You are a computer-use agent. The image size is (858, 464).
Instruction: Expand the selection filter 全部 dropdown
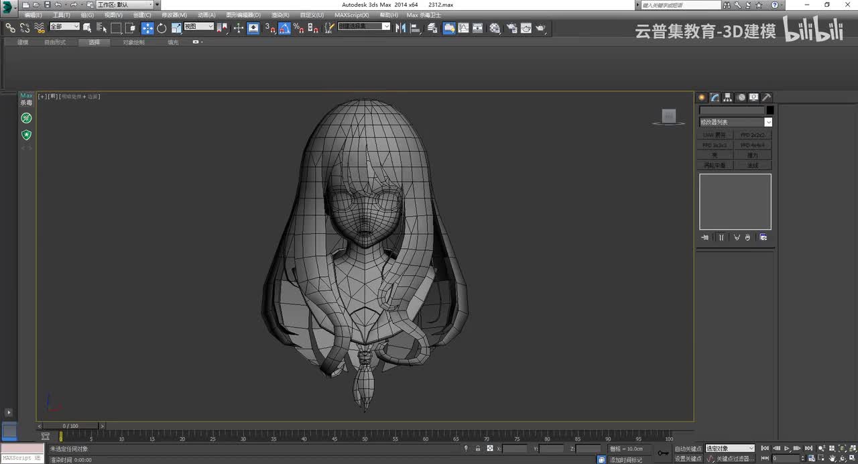64,27
